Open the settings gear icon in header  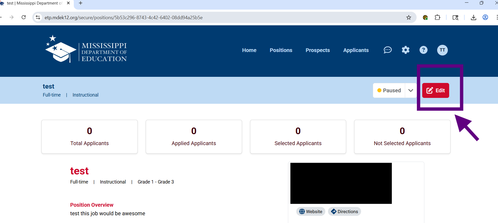tap(406, 50)
